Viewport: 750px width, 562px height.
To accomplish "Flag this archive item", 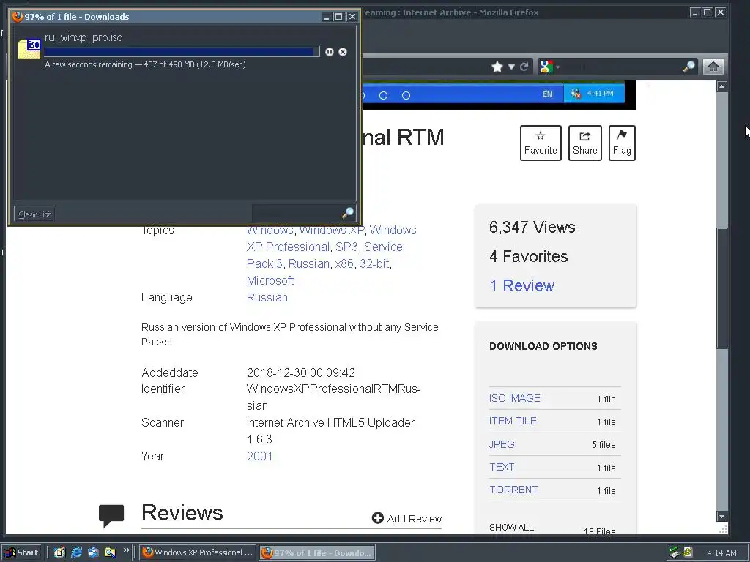I will (x=622, y=143).
